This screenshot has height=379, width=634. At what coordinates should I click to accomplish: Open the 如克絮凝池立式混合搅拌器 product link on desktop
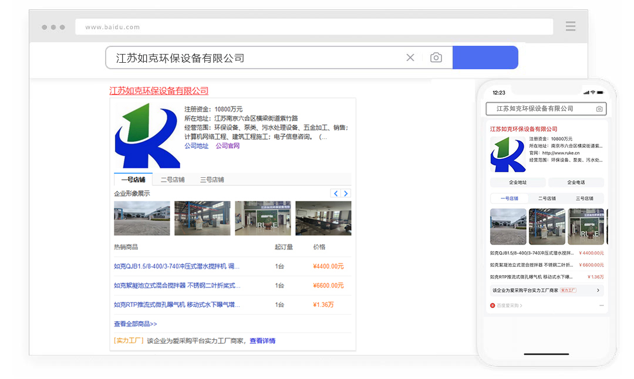177,285
